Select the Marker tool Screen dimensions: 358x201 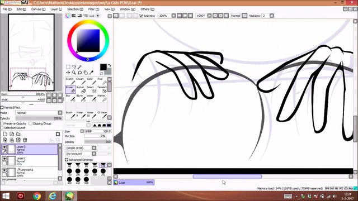coord(102,98)
